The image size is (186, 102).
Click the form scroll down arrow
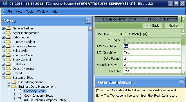click(183, 73)
